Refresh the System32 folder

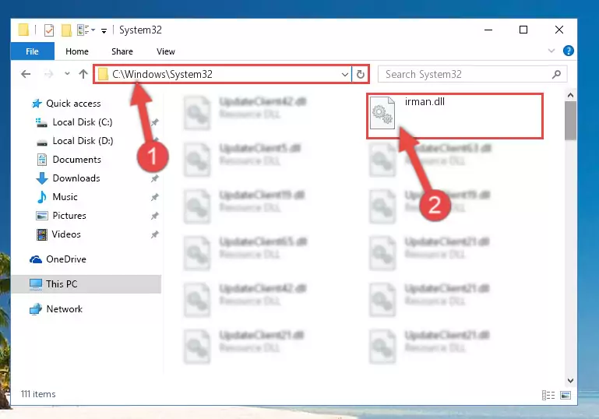[x=360, y=74]
